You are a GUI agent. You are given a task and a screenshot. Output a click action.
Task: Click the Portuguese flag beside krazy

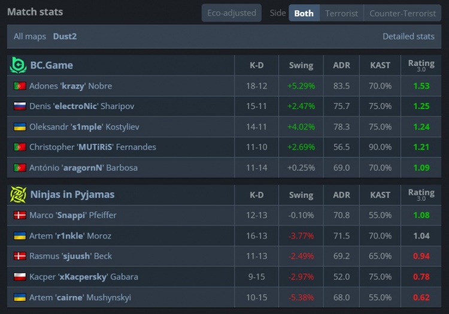(x=20, y=86)
